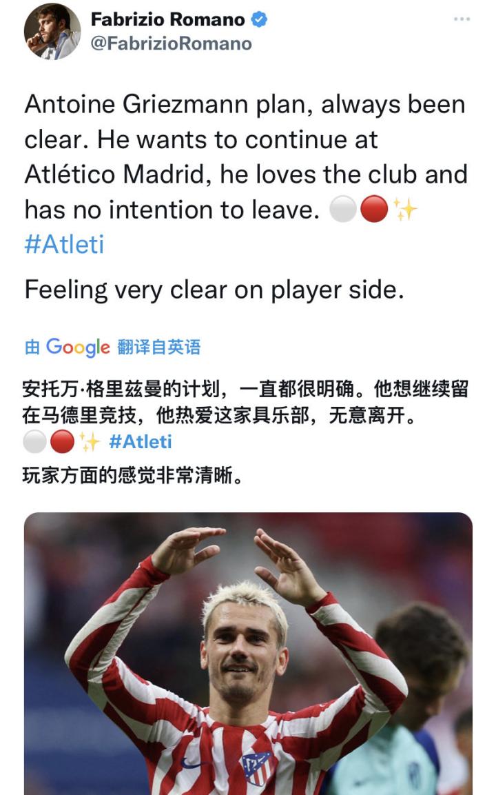Open the Griezmann photo attachment
The width and height of the screenshot is (496, 795).
pos(248,654)
